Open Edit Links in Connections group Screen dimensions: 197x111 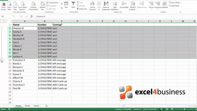pyautogui.click(x=51, y=9)
